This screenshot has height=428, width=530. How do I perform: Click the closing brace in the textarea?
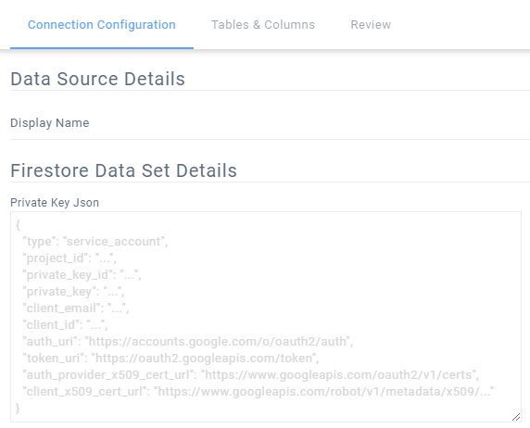(18, 409)
